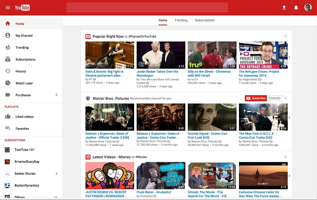Screen dimensions: 317x200
Task: Click the Favorites playlist icon
Action: coord(7,128)
